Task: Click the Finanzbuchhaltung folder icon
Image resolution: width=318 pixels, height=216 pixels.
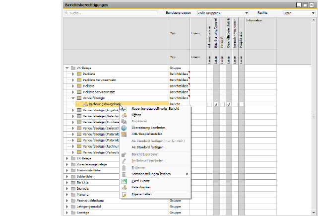Action: click(73, 201)
